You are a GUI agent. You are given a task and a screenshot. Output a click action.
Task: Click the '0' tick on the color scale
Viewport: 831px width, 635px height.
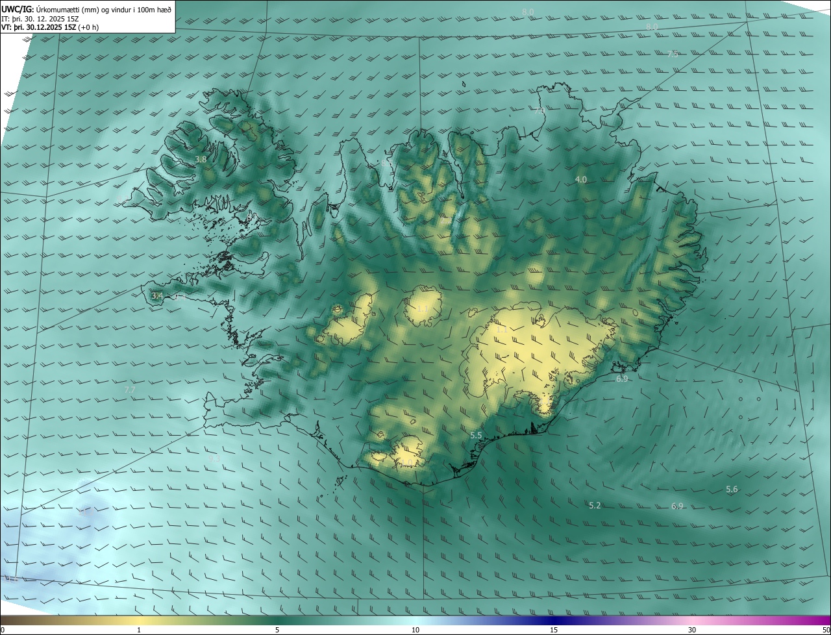[2, 630]
